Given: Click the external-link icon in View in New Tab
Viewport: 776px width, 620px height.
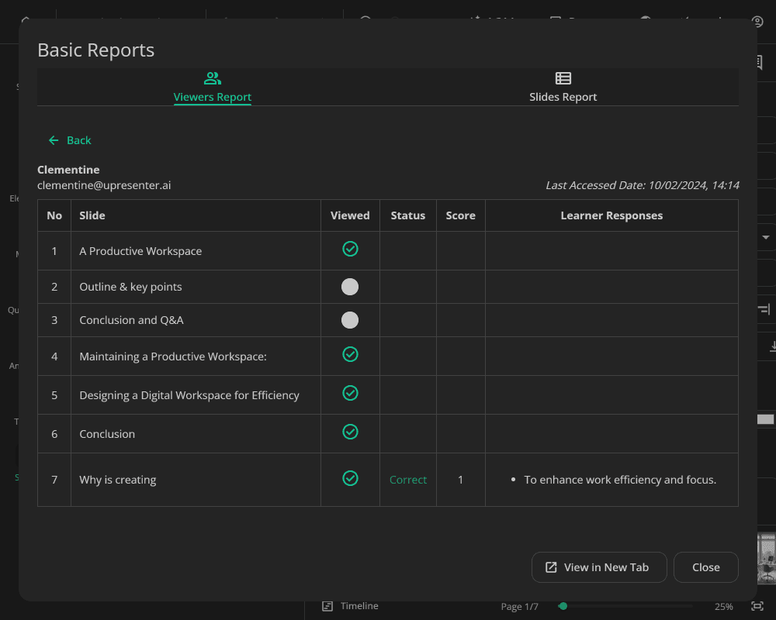Looking at the screenshot, I should coord(551,567).
